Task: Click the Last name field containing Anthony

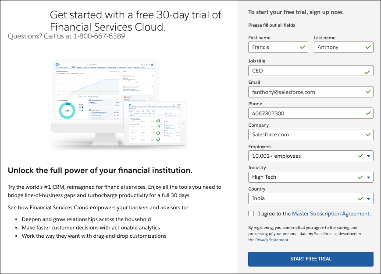Action: [x=344, y=47]
